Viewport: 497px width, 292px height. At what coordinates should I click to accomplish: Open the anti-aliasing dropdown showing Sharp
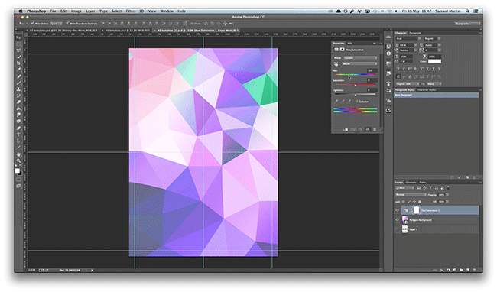tap(434, 83)
